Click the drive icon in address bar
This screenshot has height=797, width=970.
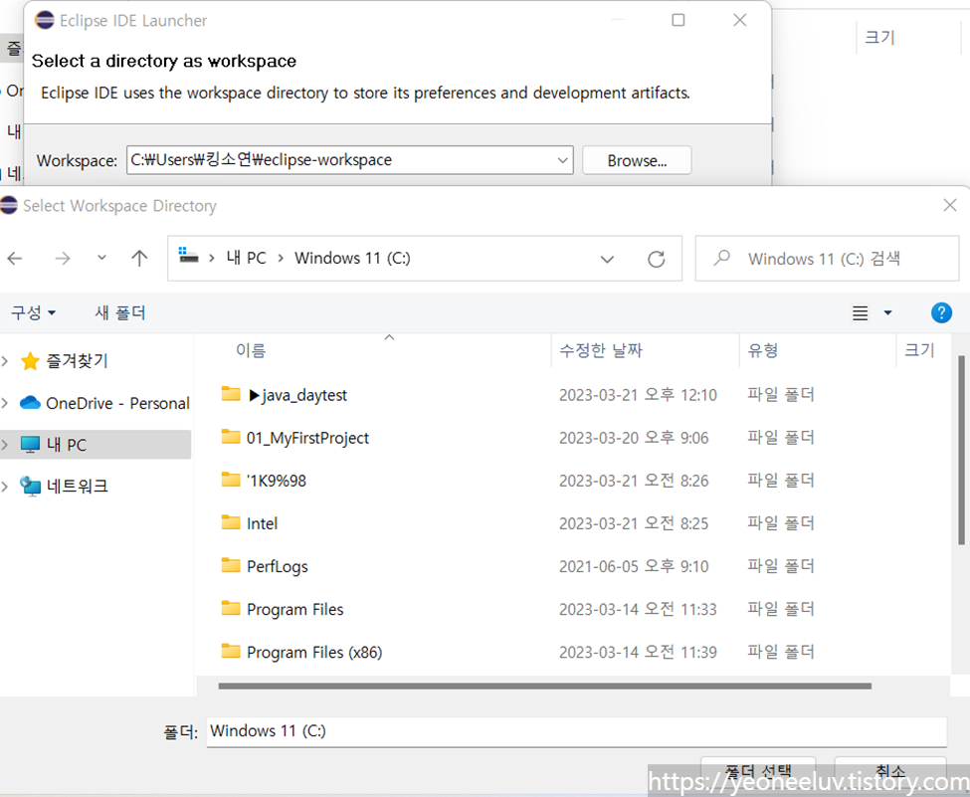pos(188,255)
